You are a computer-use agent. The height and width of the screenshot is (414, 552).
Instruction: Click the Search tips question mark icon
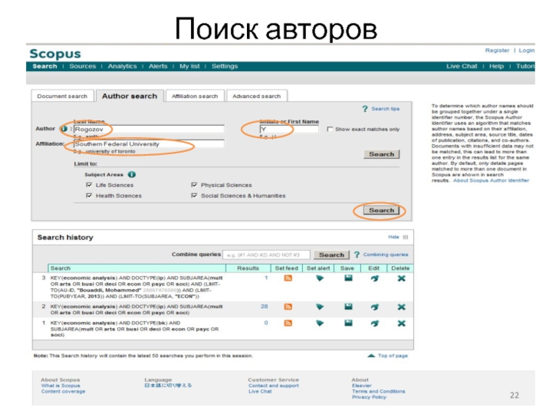tap(365, 109)
